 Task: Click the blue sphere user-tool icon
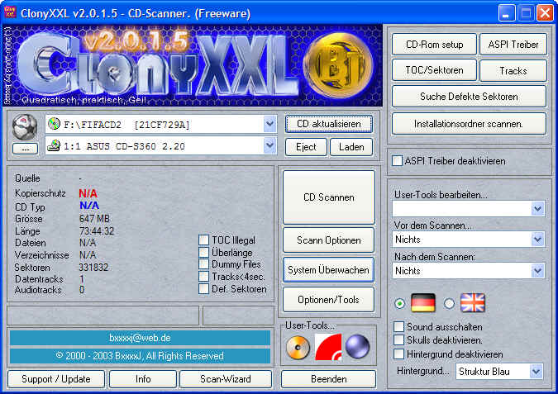click(357, 348)
